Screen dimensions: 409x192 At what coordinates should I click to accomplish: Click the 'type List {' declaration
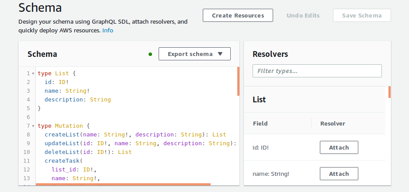[57, 73]
